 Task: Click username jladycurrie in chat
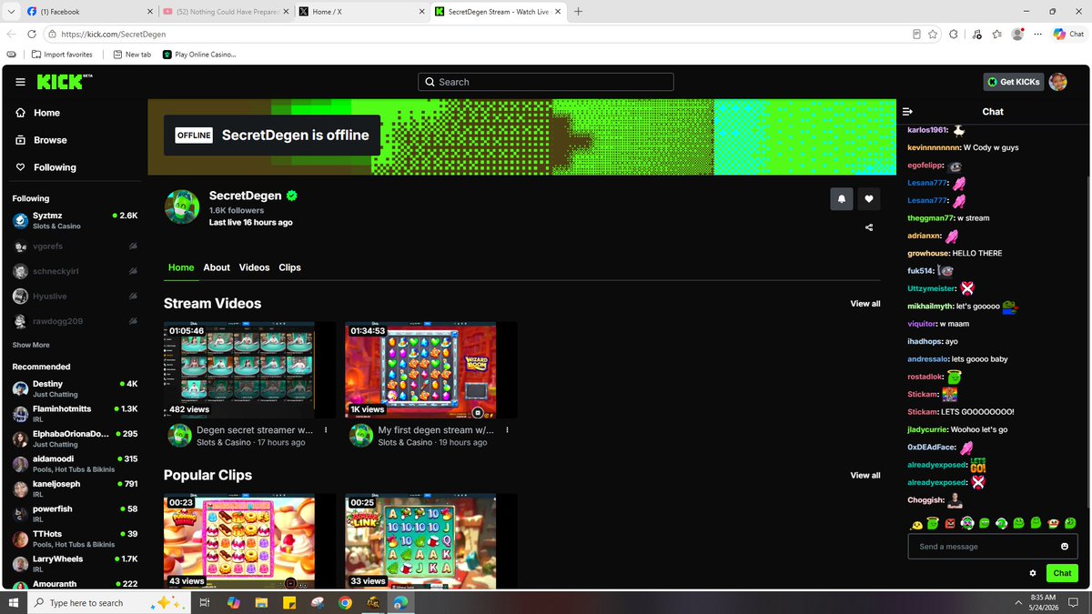[x=927, y=429]
